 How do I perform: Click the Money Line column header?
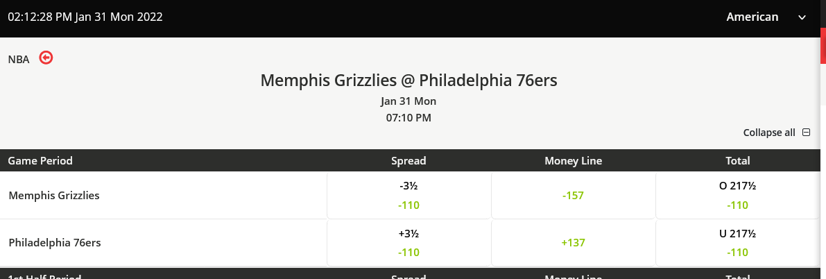(573, 161)
